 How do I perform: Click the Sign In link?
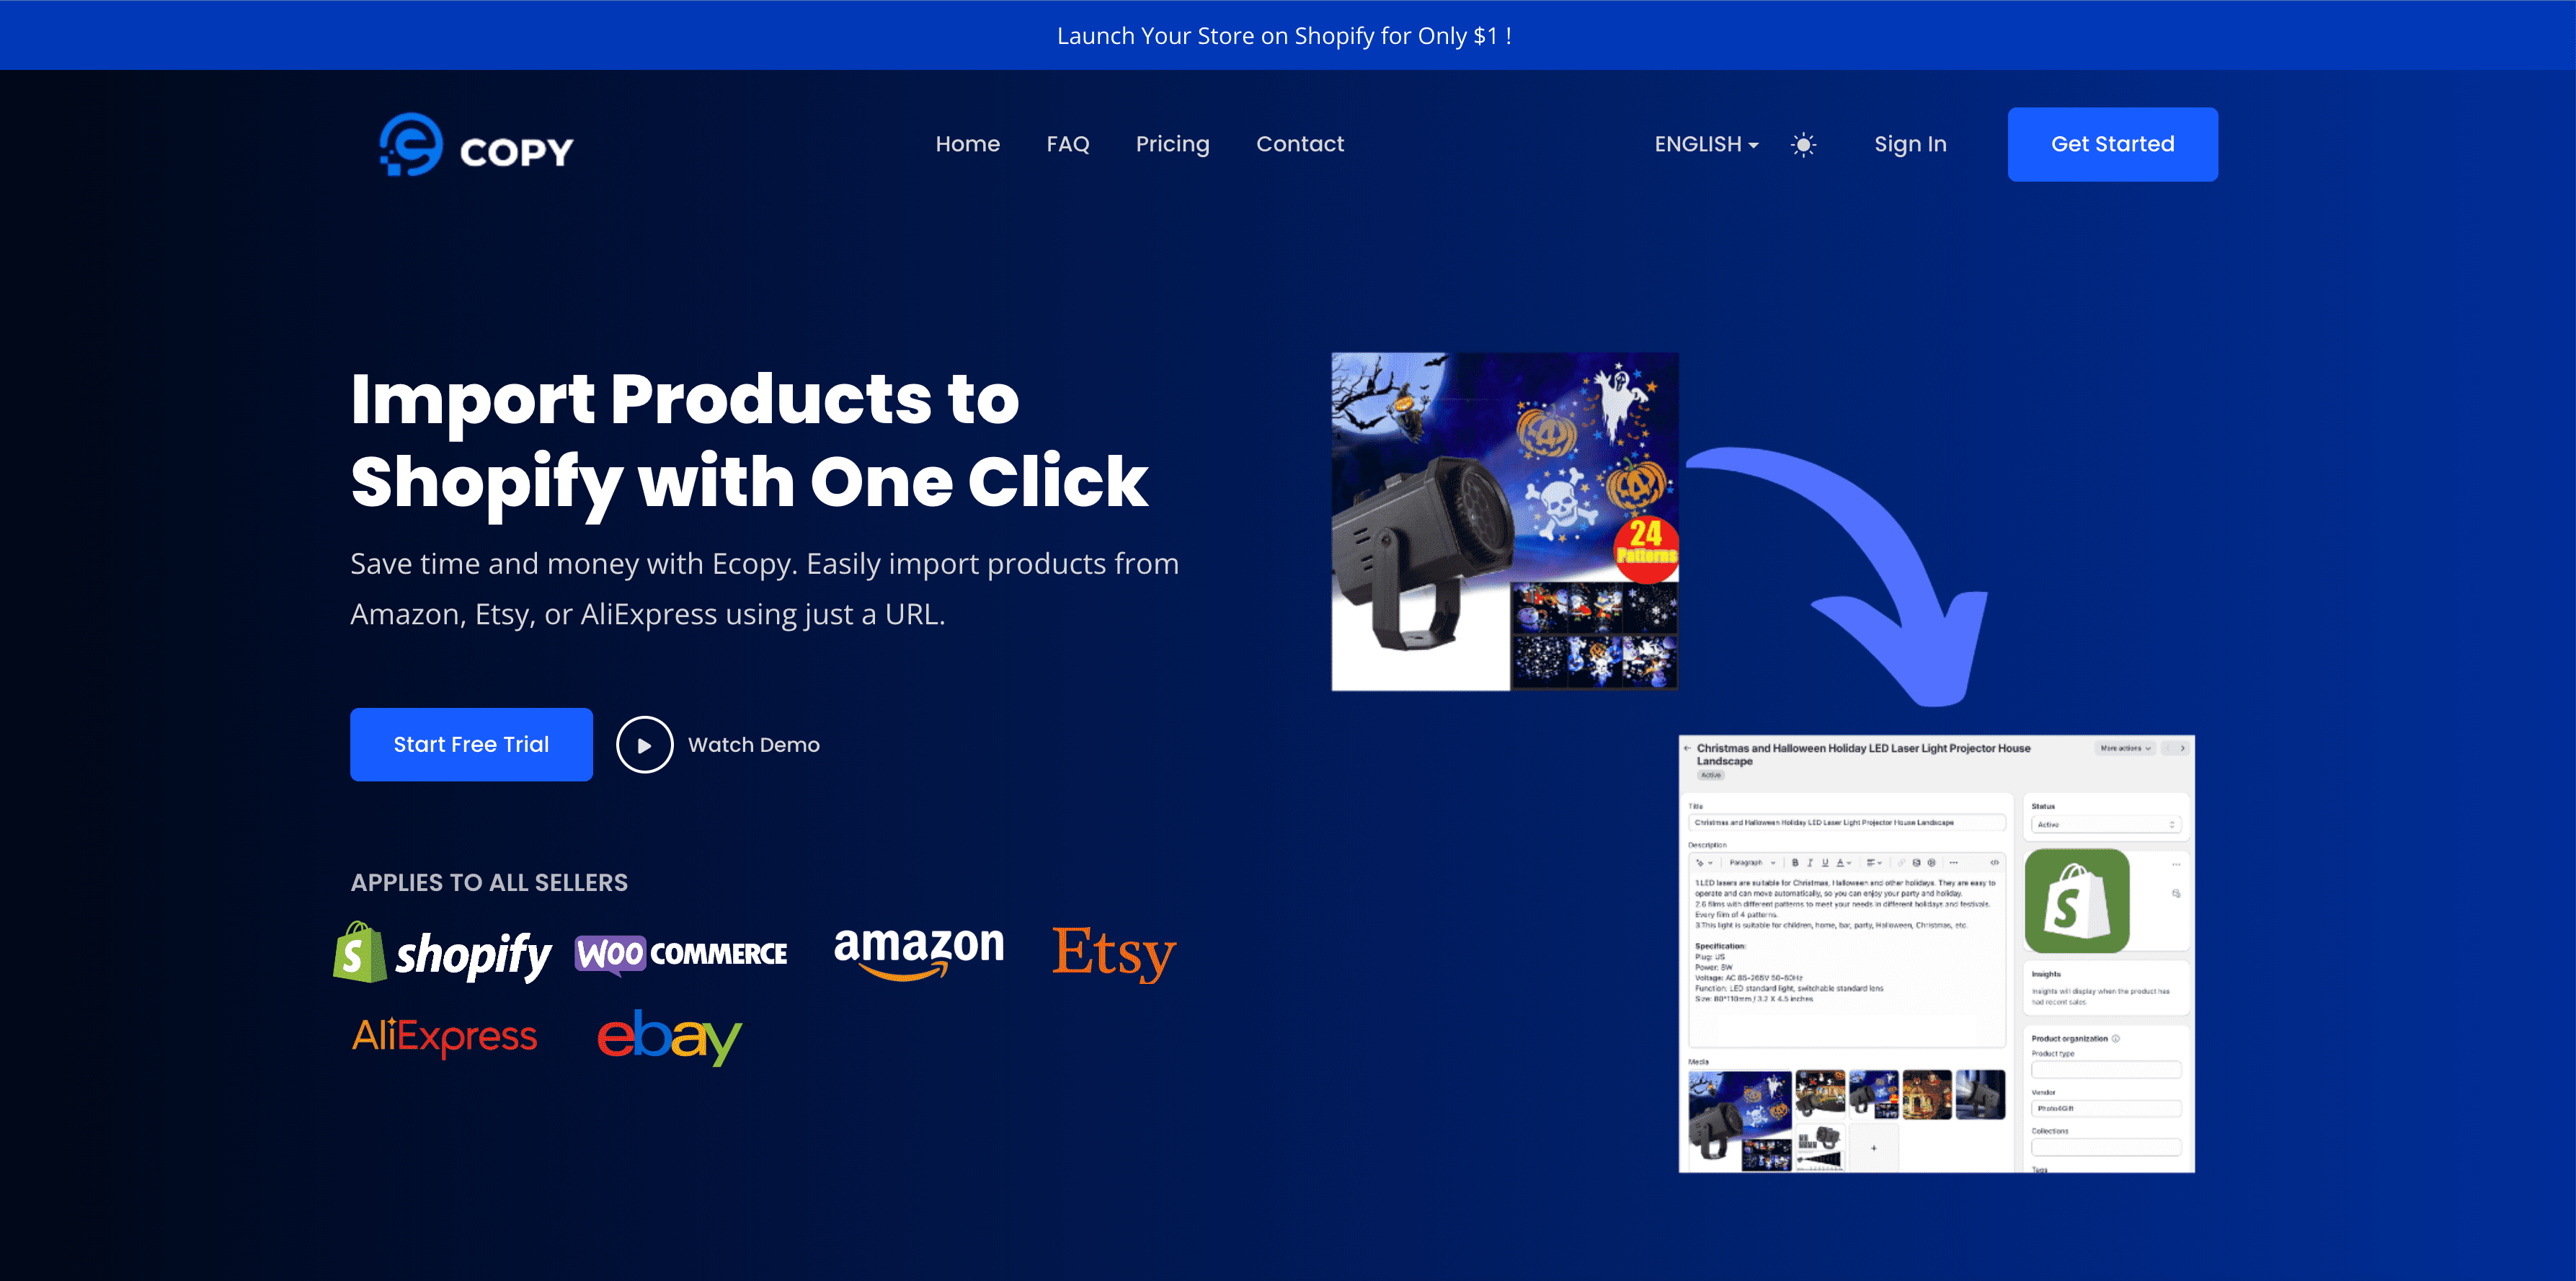click(x=1911, y=144)
